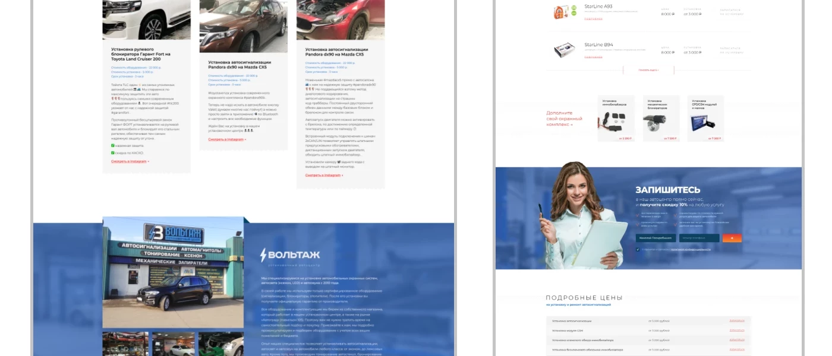Open the mechanical blockers installation card

[x=661, y=119]
